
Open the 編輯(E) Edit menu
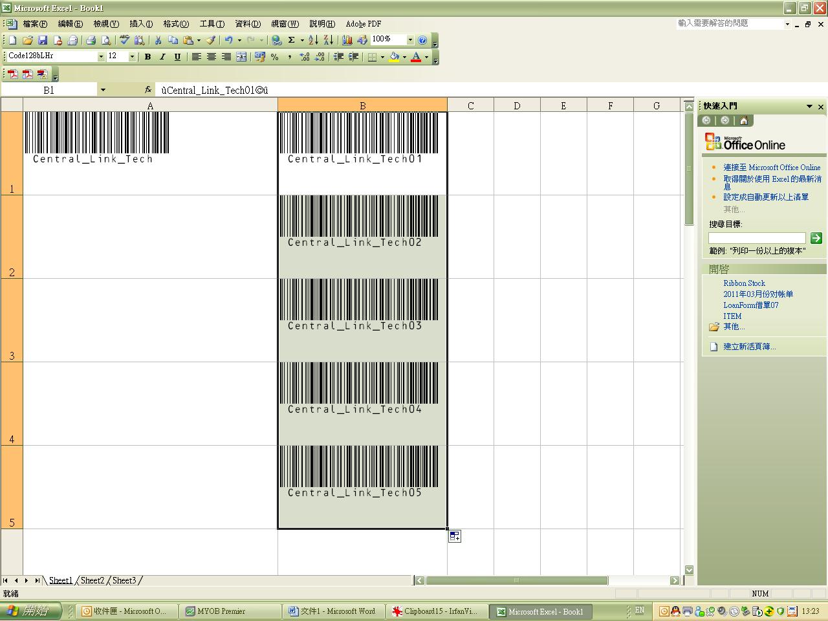tap(70, 24)
